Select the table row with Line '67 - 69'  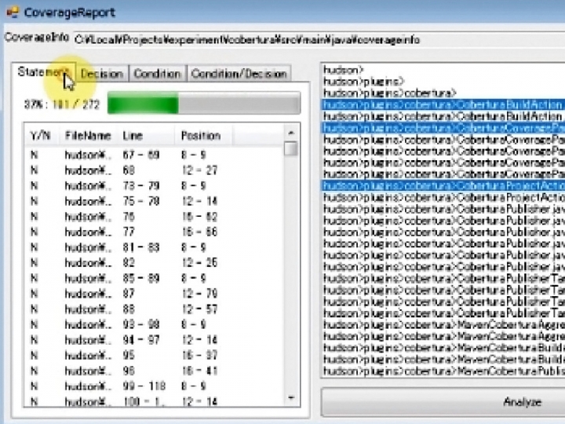[x=155, y=155]
